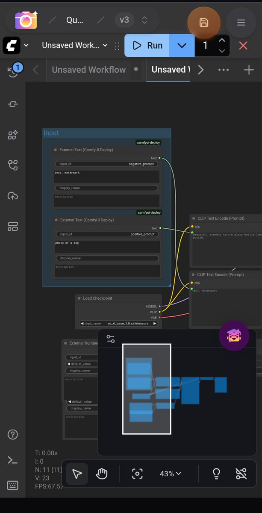Image resolution: width=262 pixels, height=513 pixels.
Task: Click the 'photo of a dog' text area
Action: point(107,247)
